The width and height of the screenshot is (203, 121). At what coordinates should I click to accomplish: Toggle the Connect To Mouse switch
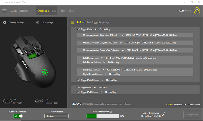18,116
